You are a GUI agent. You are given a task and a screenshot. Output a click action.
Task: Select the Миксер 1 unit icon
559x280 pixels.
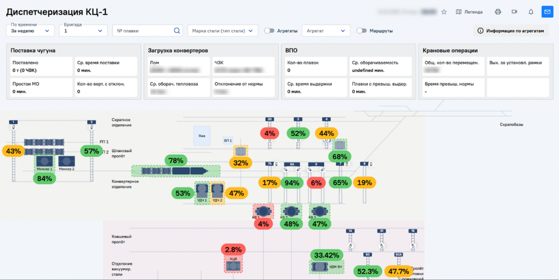pyautogui.click(x=44, y=161)
